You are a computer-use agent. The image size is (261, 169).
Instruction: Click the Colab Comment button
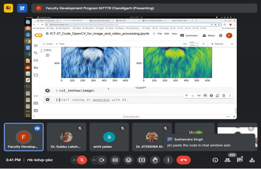189,35
